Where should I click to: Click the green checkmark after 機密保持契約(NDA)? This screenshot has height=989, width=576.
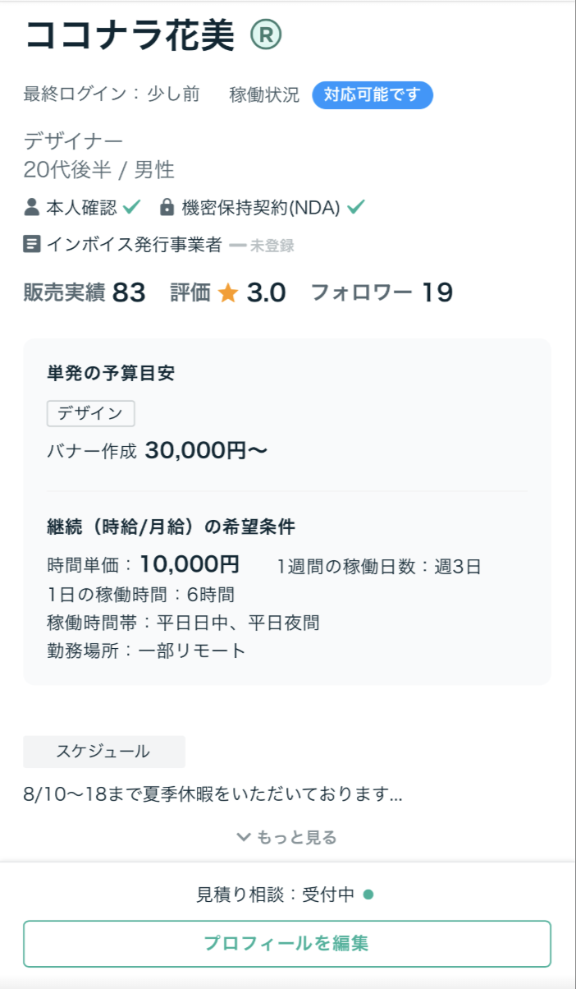[x=355, y=207]
